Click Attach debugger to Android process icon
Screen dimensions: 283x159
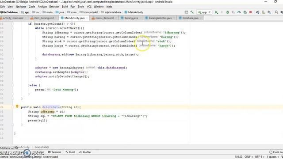click(x=245, y=12)
